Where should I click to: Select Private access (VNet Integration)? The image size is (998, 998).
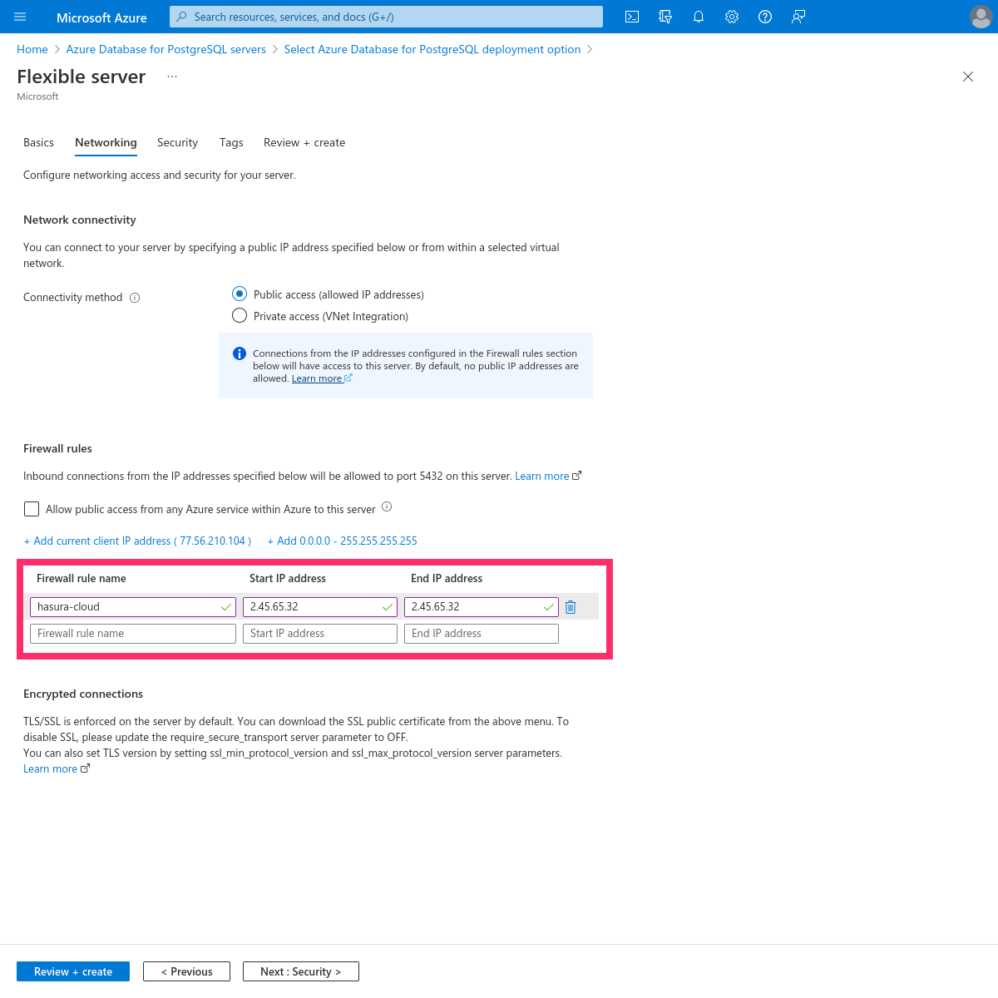[x=240, y=315]
